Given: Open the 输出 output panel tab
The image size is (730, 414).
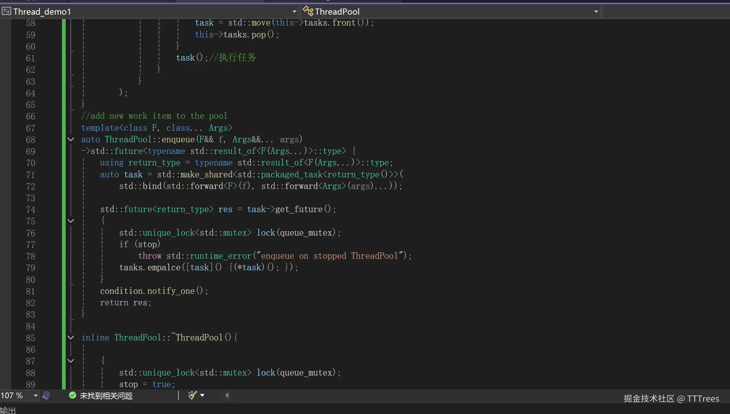Looking at the screenshot, I should [7, 411].
